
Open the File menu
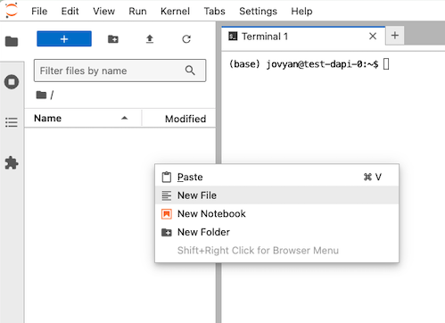coord(39,11)
